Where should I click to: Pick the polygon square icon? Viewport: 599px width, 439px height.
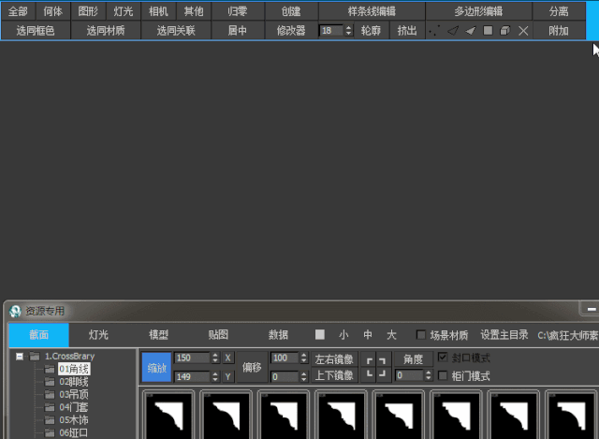[x=488, y=31]
